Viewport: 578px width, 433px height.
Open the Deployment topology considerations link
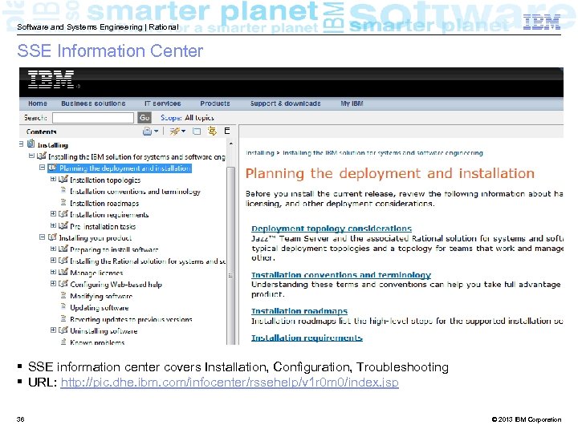click(x=332, y=229)
